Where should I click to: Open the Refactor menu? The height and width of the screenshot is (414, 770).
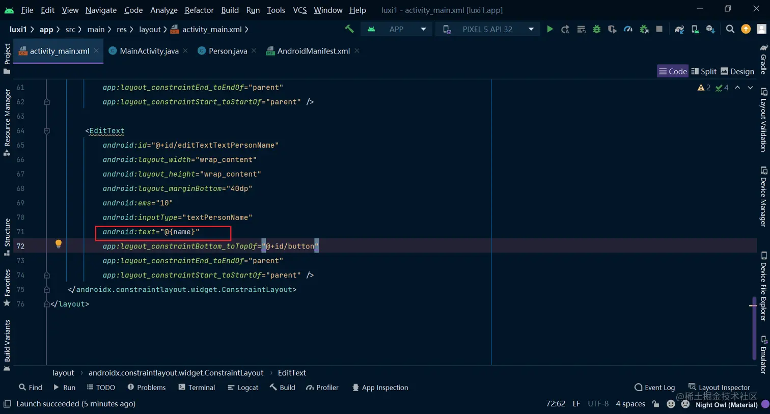(x=199, y=10)
